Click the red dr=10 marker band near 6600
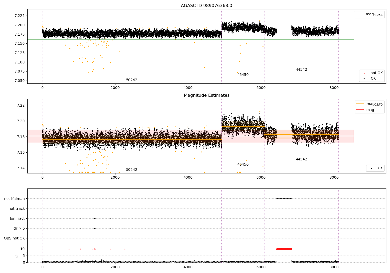Viewport: 390px width, 273px height. tap(284, 249)
